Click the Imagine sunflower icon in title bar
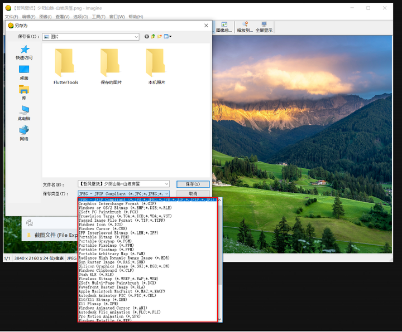The image size is (402, 332). (8, 8)
